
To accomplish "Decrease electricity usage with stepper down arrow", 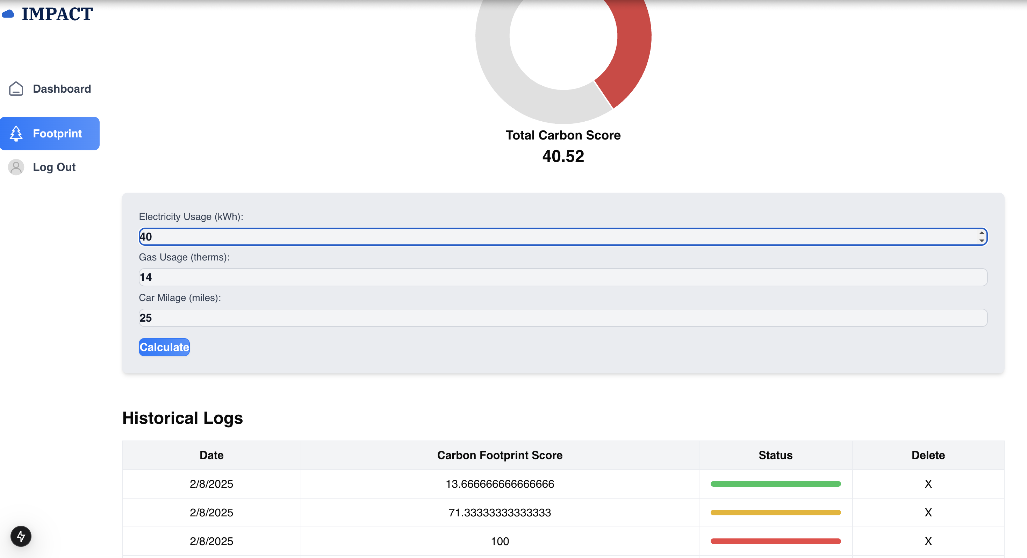I will 982,241.
